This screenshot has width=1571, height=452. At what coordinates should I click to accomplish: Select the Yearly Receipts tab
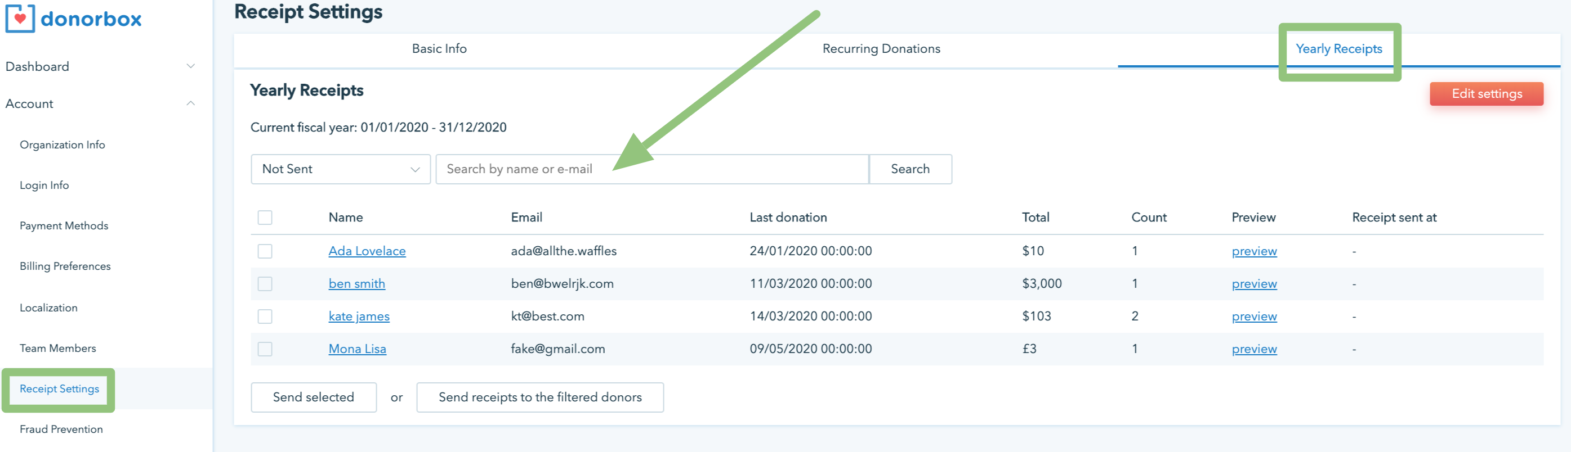click(1338, 49)
